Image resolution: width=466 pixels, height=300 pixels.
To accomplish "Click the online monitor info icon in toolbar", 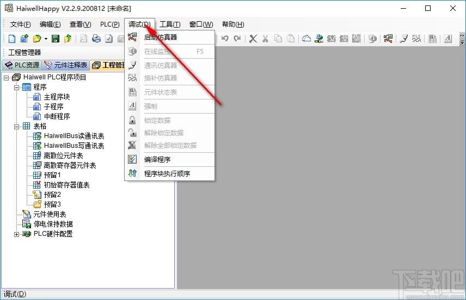I will (372, 39).
